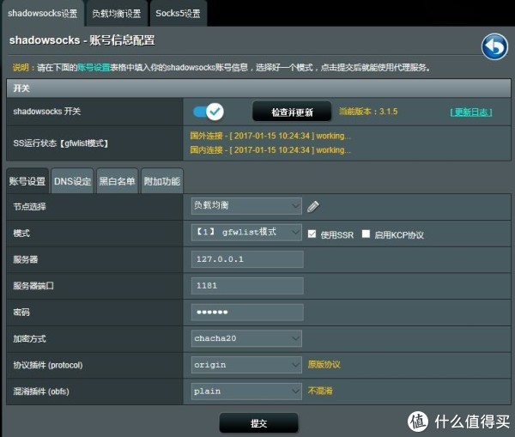The height and width of the screenshot is (437, 515).
Task: Click the blue back arrow icon
Action: (495, 46)
